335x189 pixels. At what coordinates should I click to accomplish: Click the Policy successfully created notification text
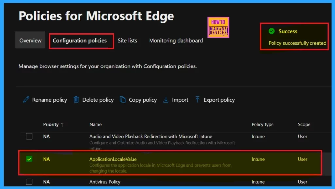click(297, 43)
